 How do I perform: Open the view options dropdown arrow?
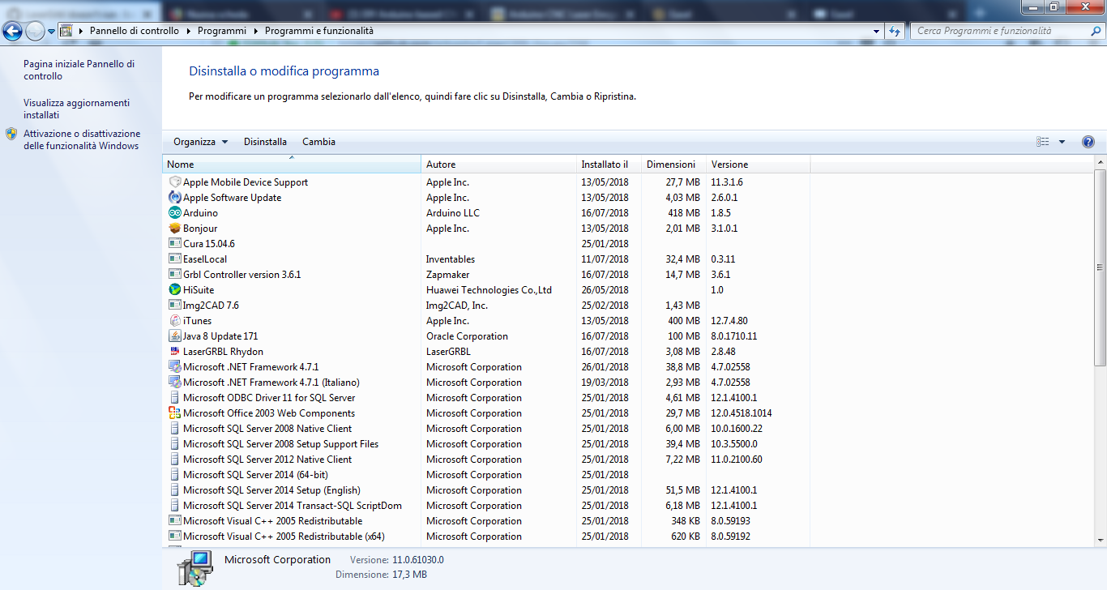tap(1062, 142)
